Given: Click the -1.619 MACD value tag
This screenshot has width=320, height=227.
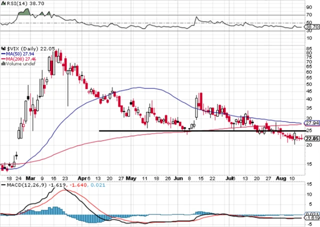Looking at the screenshot, I should pyautogui.click(x=311, y=218).
